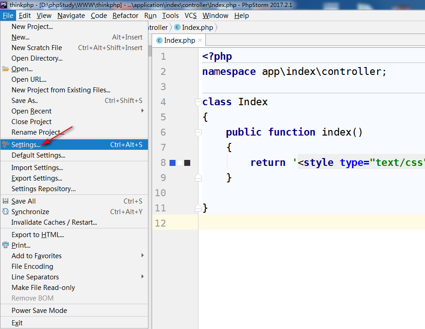Click the 'return' keyword on line 8

(x=268, y=163)
